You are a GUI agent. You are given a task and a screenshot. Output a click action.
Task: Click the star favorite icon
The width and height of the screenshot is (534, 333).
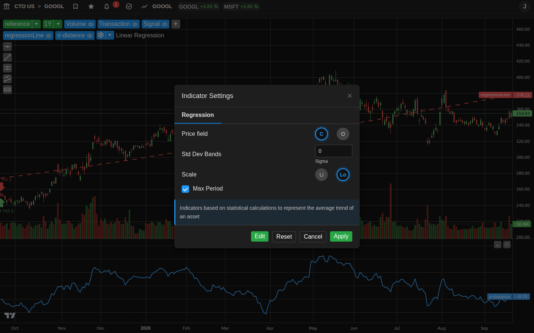pyautogui.click(x=91, y=6)
